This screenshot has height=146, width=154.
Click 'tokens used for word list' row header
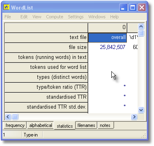click(46, 68)
